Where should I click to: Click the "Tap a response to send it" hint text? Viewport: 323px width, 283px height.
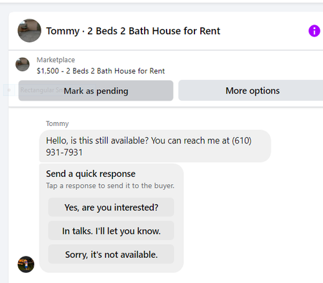click(110, 185)
